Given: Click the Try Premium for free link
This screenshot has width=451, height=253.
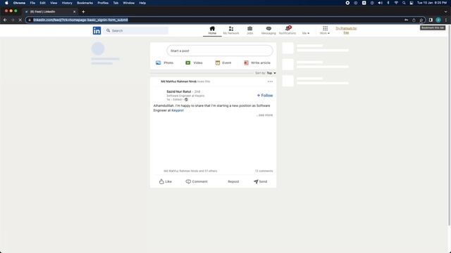Looking at the screenshot, I should pyautogui.click(x=346, y=30).
